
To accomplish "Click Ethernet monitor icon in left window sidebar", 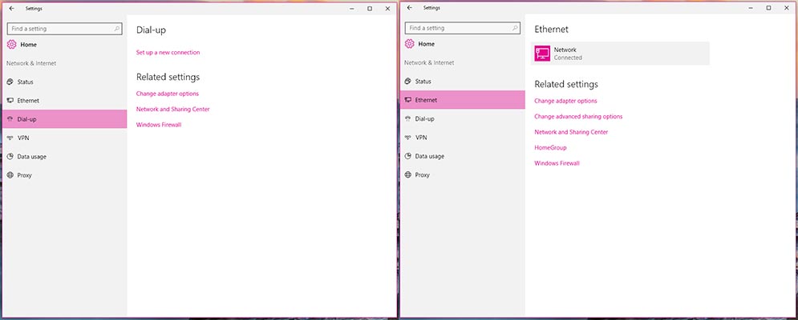I will coord(10,101).
